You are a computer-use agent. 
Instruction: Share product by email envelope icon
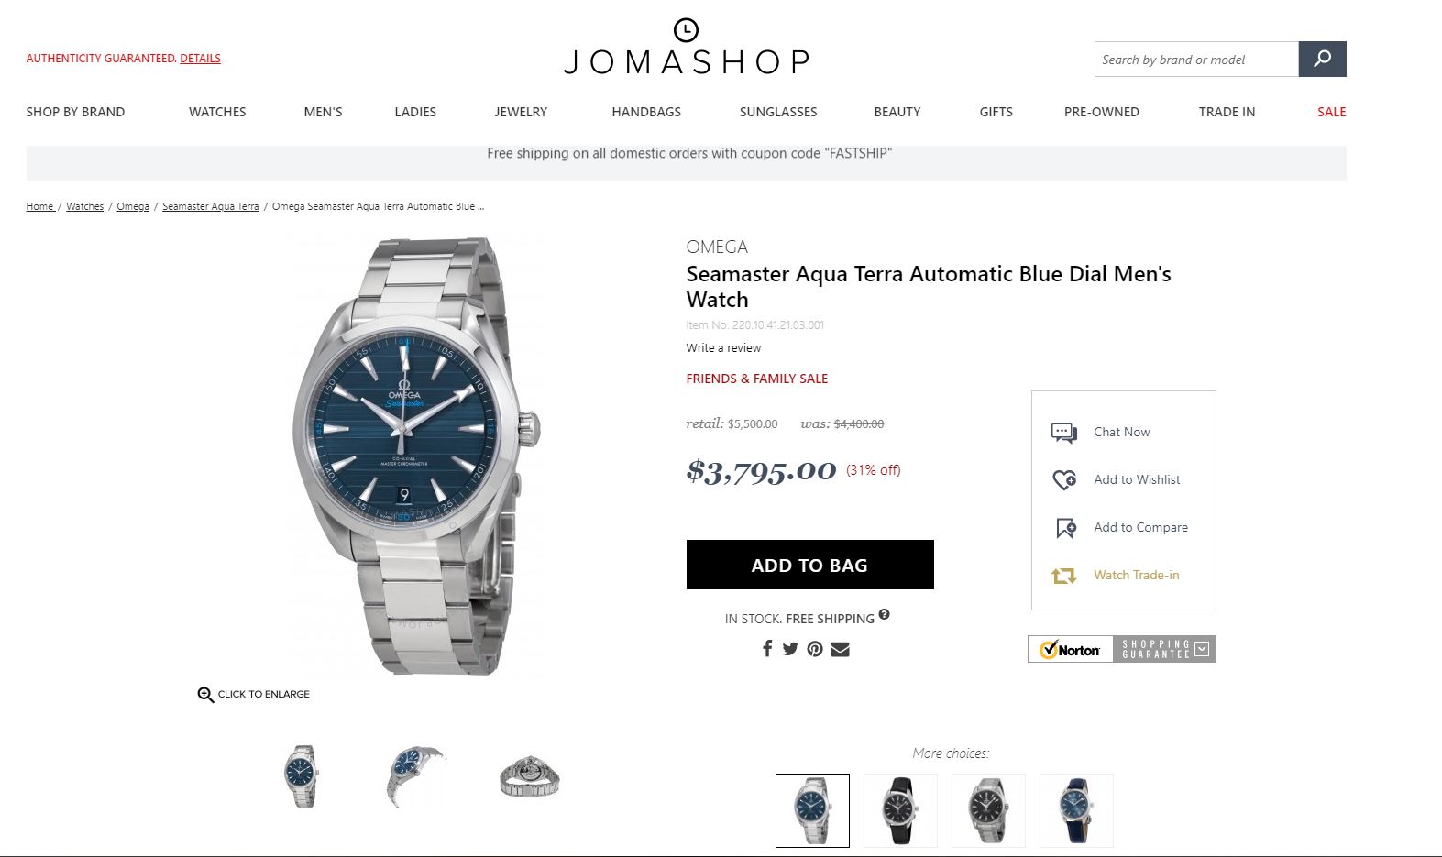coord(840,649)
